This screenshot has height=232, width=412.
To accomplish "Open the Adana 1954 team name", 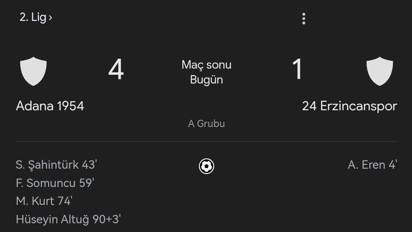I will pos(50,106).
